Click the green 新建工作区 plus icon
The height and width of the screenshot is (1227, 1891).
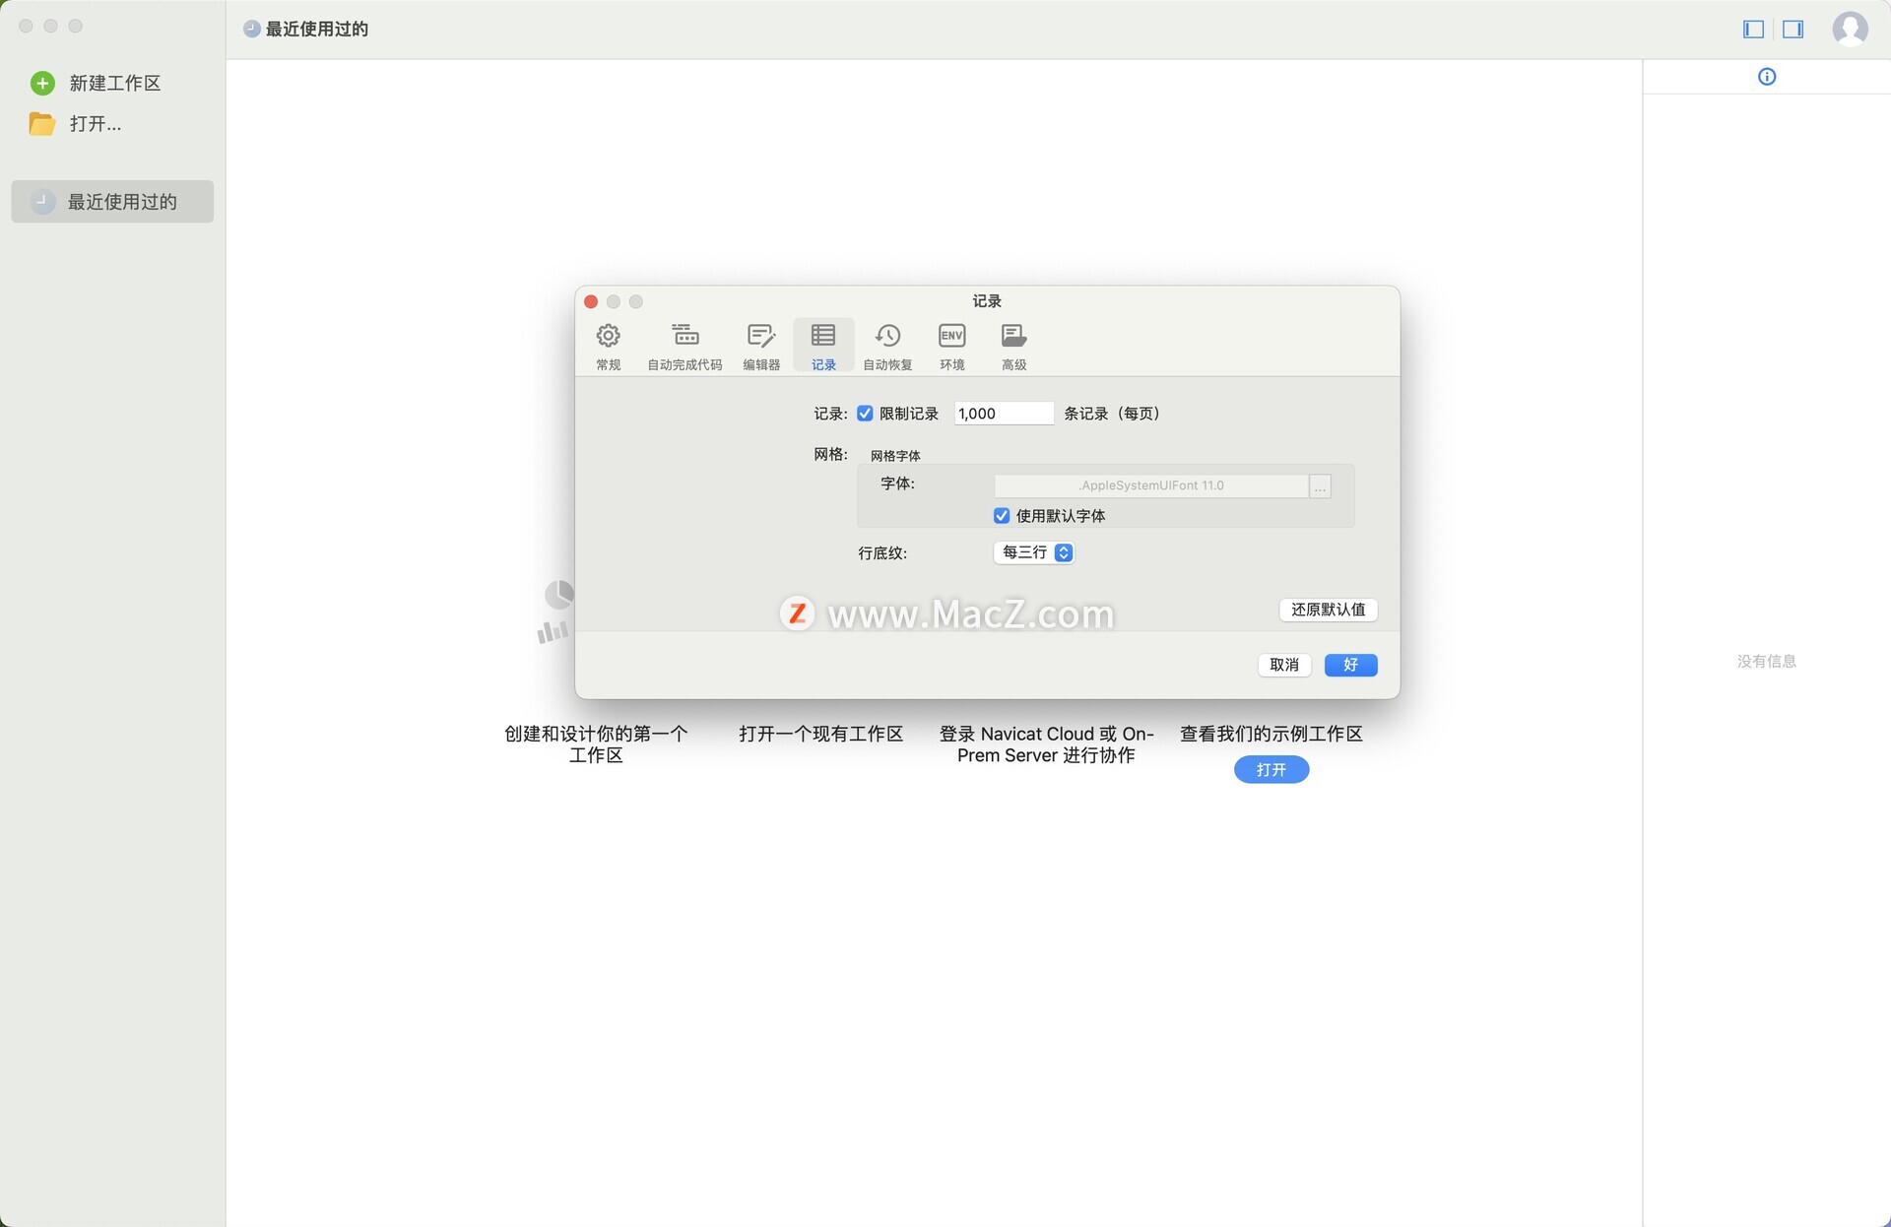(x=42, y=84)
